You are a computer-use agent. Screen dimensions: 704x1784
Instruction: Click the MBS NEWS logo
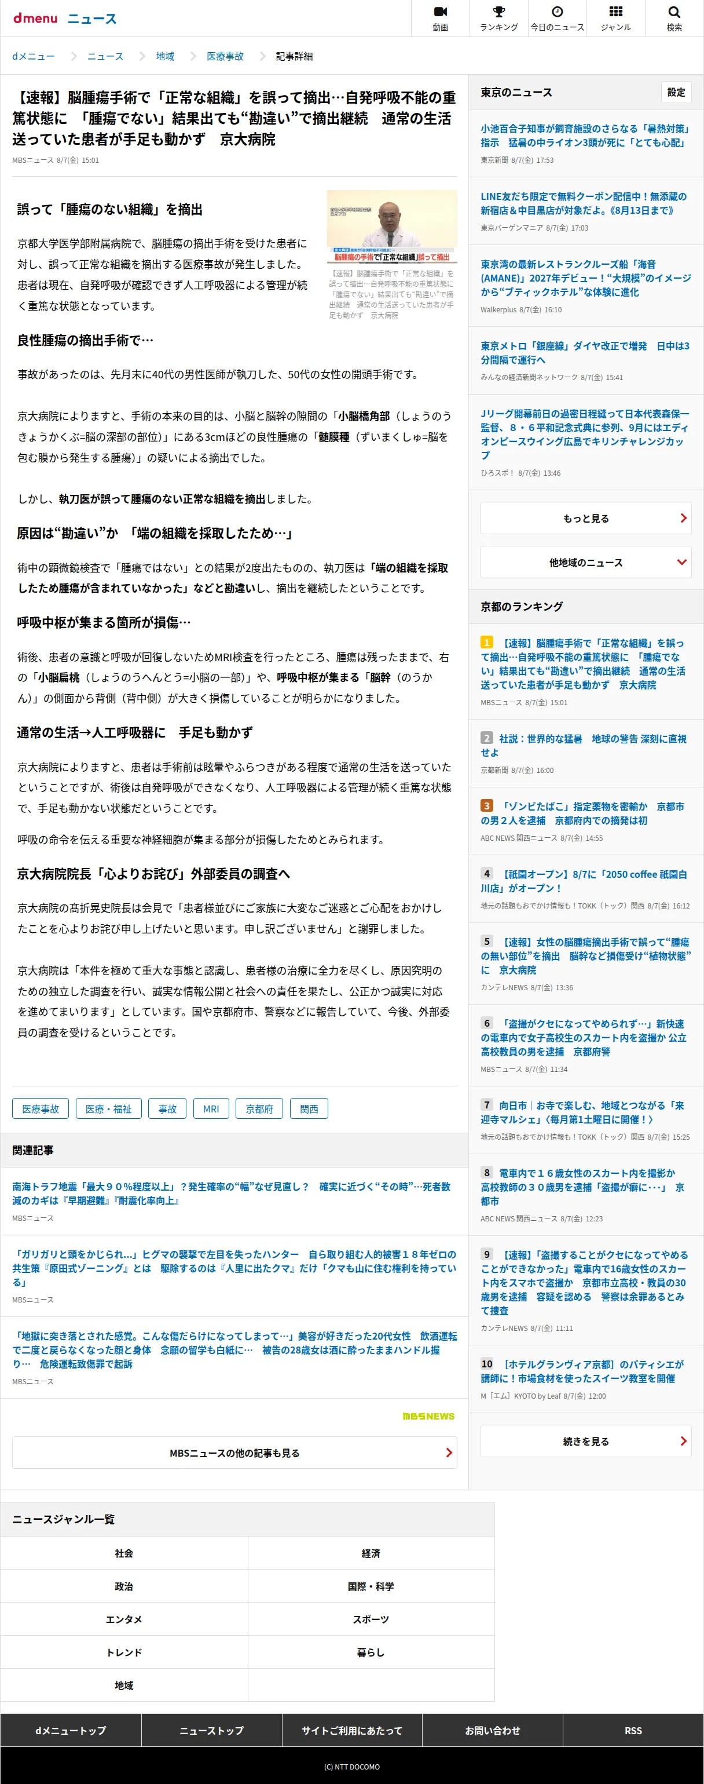(428, 1416)
